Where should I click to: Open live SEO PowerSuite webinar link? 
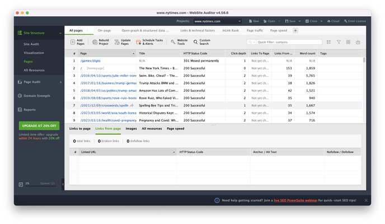[295, 200]
